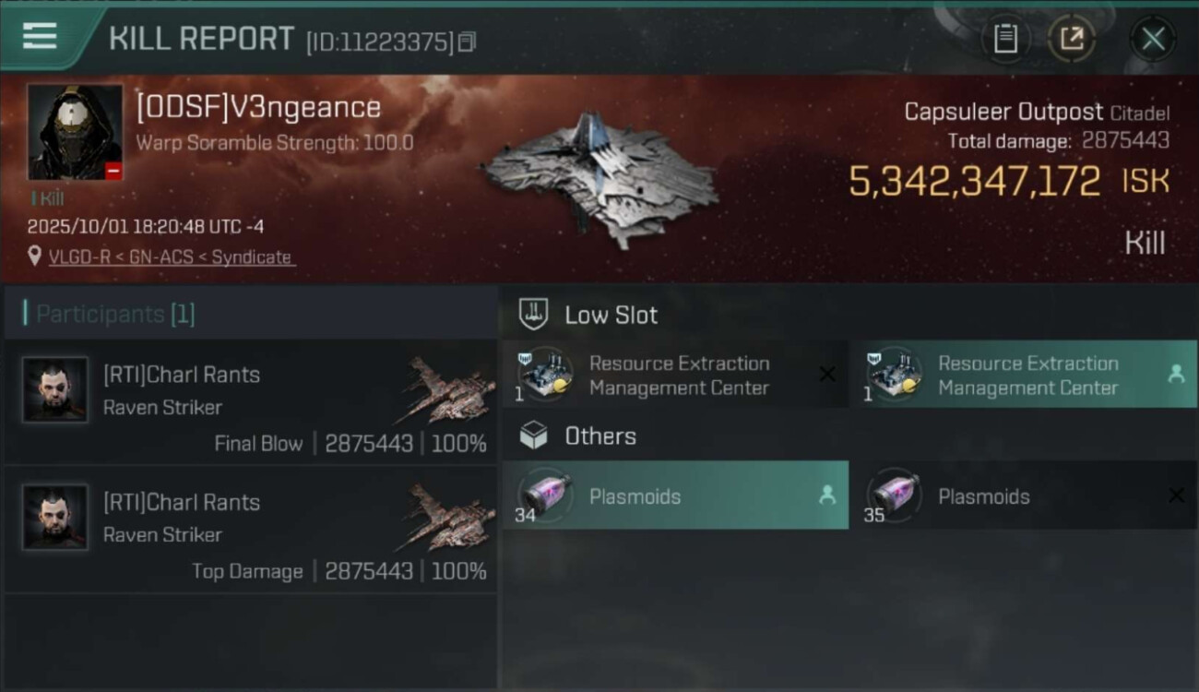This screenshot has width=1199, height=692.
Task: Select the Participants tab header
Action: click(115, 314)
